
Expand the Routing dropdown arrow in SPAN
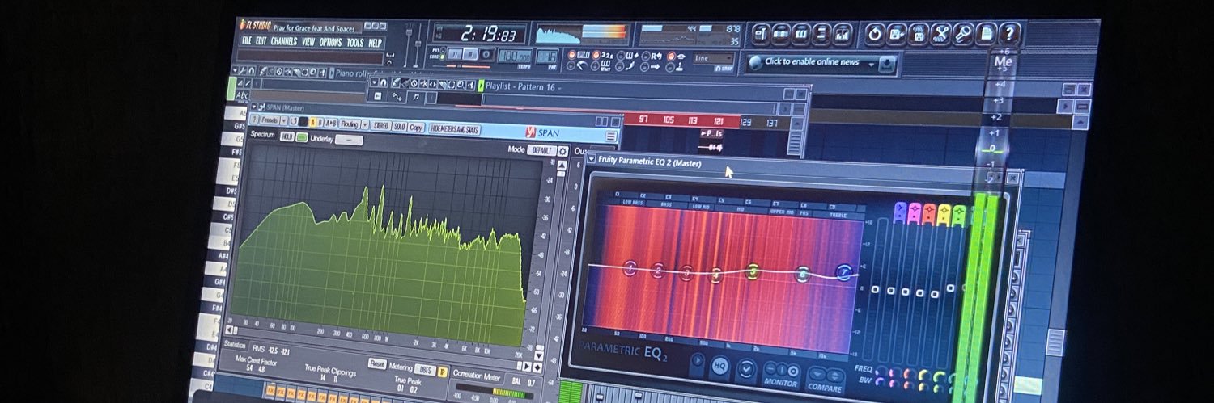tap(365, 124)
